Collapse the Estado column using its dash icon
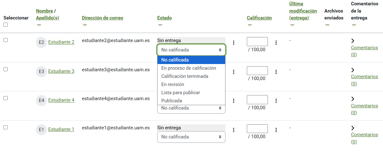The image size is (383, 156). (x=160, y=25)
